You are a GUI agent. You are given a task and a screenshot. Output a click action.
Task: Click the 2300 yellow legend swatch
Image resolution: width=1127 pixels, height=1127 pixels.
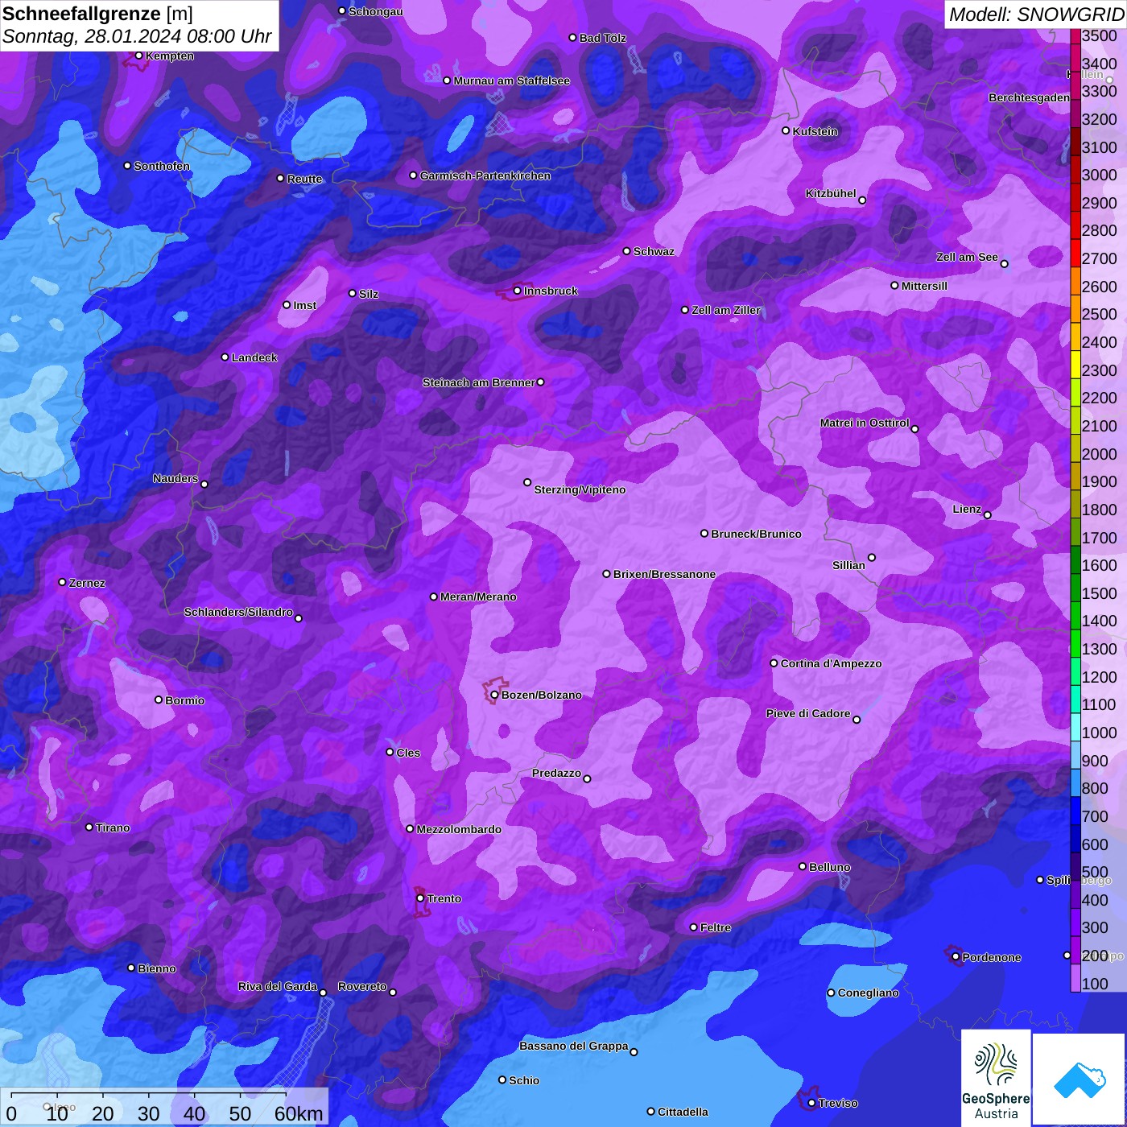1075,364
